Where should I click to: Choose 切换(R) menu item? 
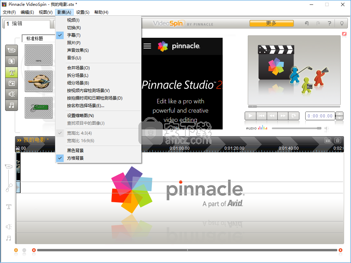[98, 28]
